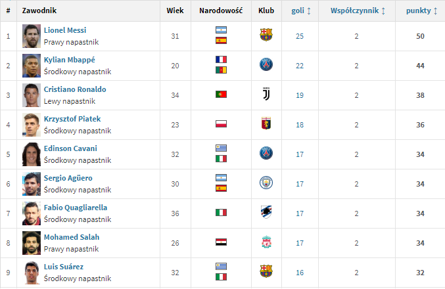Click Cristiano Ronaldo's goals value 19

click(300, 95)
